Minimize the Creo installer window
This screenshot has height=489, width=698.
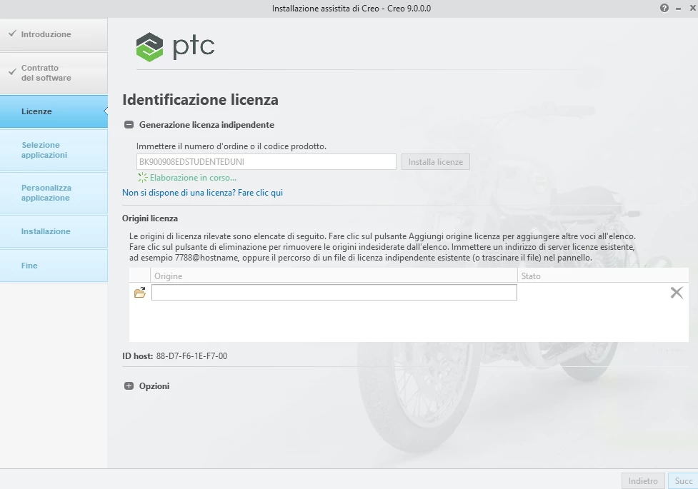click(x=678, y=9)
